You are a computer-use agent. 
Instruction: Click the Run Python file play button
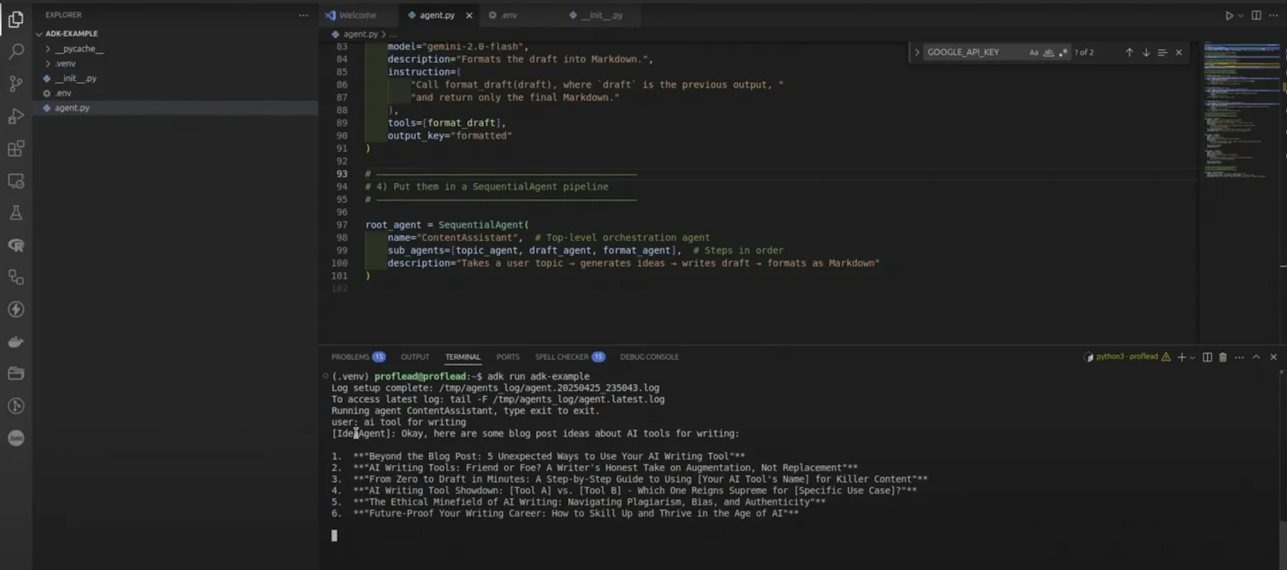1229,15
